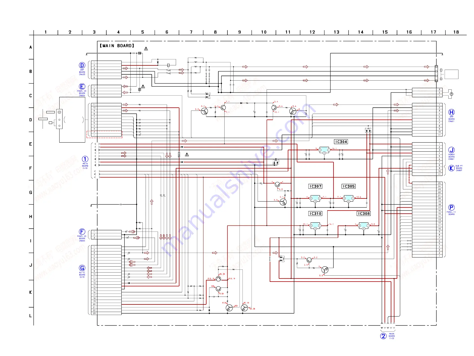Click the circled J connector marker
Screen dimensions: 474x356
tap(451, 150)
